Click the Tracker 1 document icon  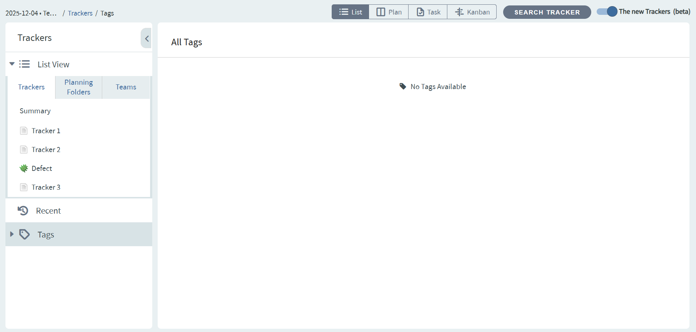click(24, 131)
